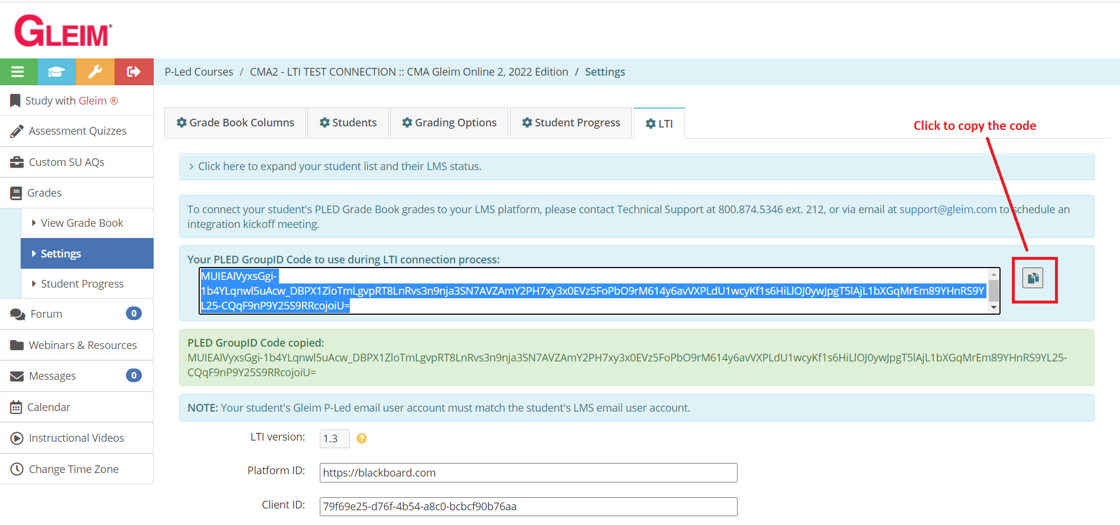Switch to the Students tab

[x=348, y=123]
